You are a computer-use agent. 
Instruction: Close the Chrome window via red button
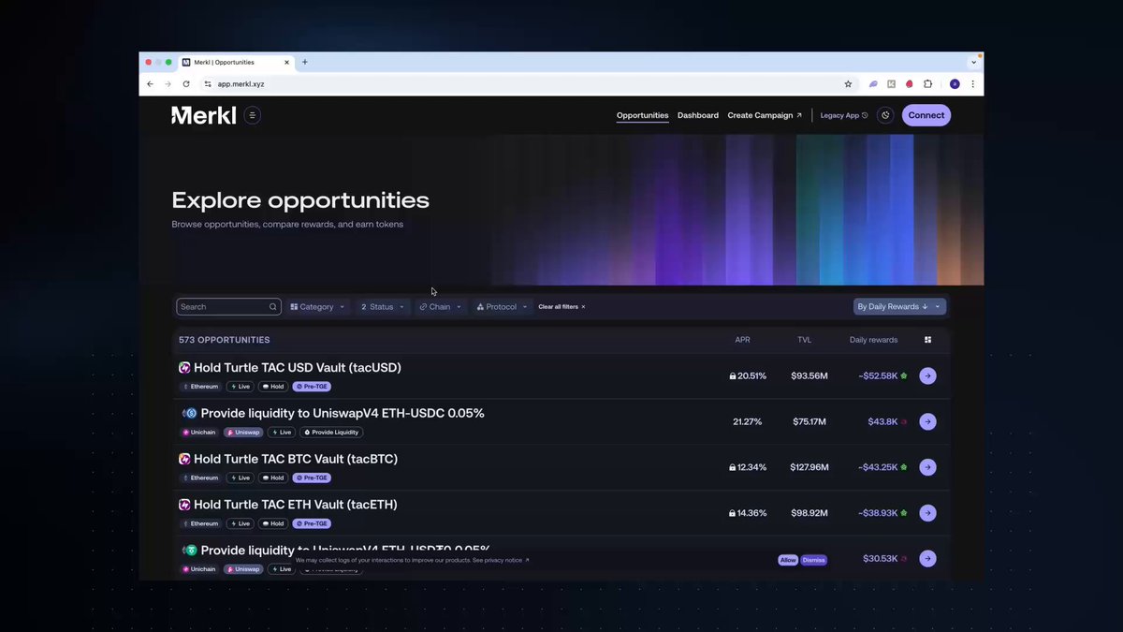click(x=148, y=62)
